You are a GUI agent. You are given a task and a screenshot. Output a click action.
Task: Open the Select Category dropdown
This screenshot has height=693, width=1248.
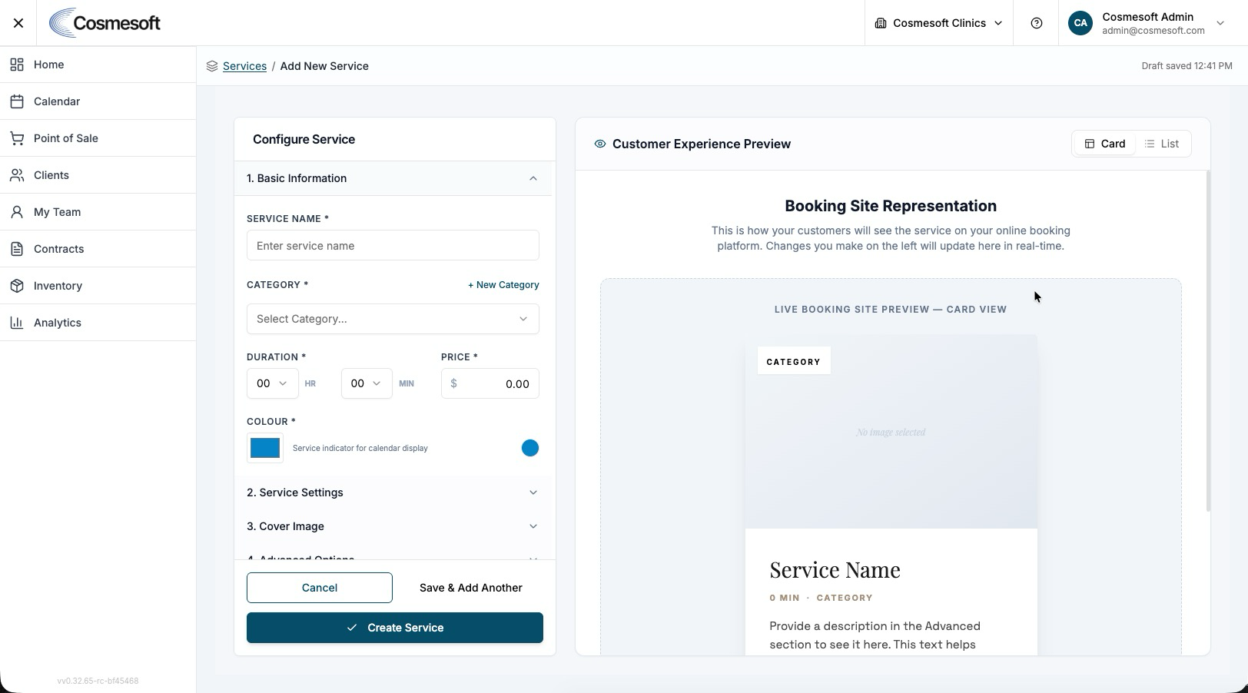click(393, 319)
